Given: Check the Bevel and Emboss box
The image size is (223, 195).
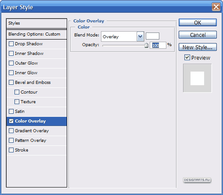Looking at the screenshot, I should coord(11,82).
